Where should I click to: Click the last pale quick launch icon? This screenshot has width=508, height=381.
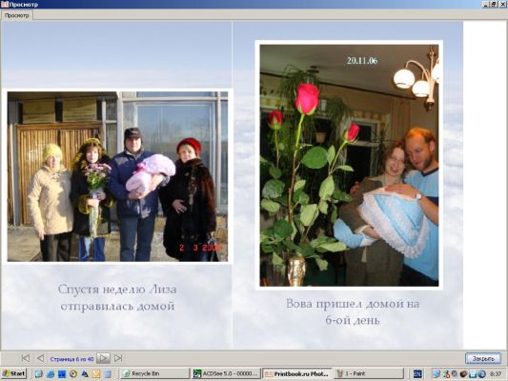point(108,373)
